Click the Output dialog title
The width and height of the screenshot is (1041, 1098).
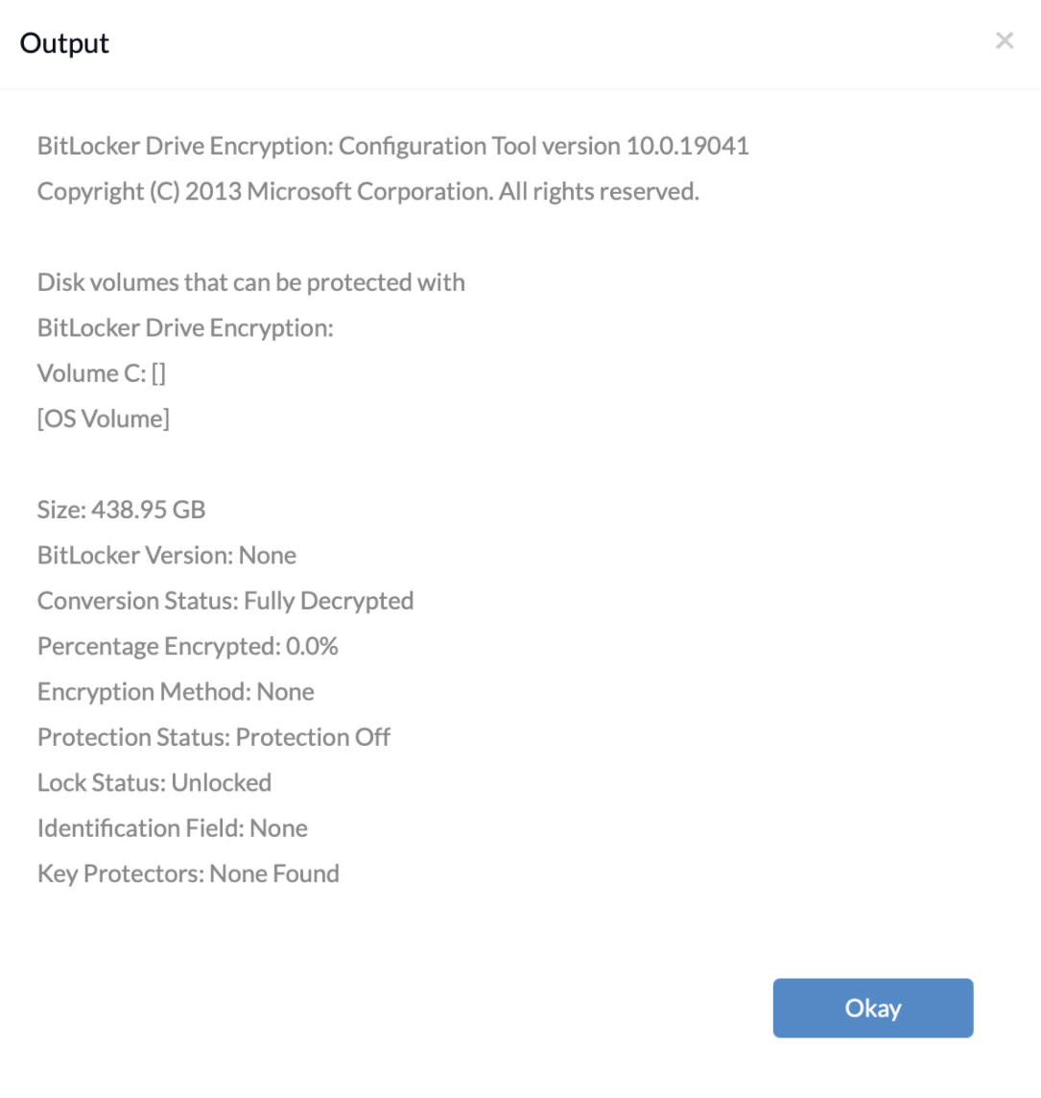tap(63, 43)
